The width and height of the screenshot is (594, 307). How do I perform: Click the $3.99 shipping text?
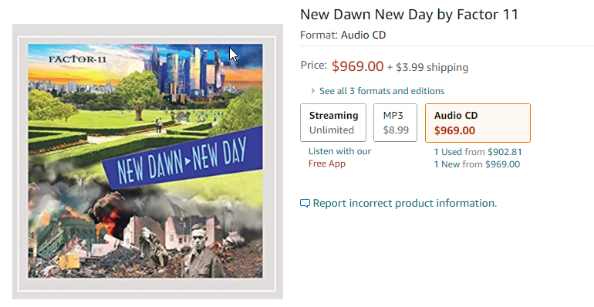coord(432,67)
